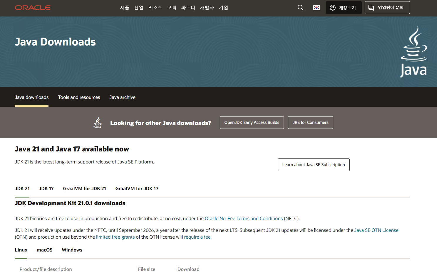Switch to Java archive tab
Viewport: 437px width, 275px height.
123,97
